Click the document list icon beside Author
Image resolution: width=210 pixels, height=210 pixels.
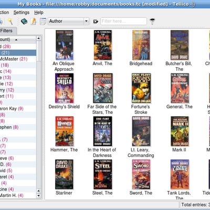(x=43, y=22)
